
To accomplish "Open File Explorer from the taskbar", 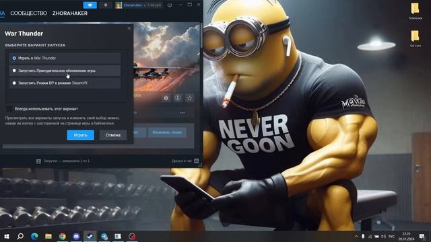I will tap(48, 236).
